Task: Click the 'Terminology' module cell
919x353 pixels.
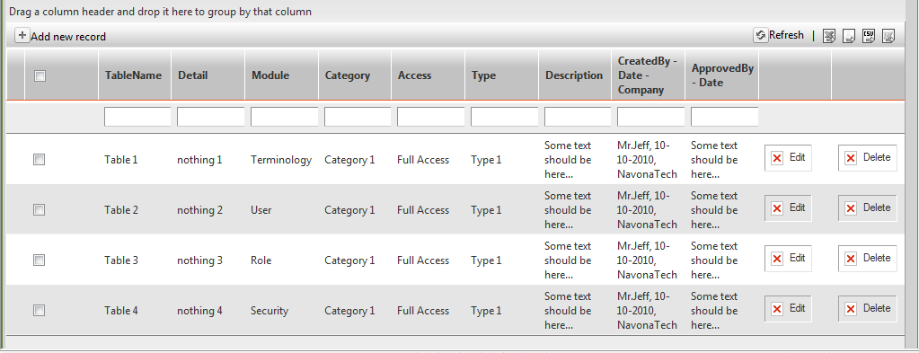Action: tap(281, 160)
